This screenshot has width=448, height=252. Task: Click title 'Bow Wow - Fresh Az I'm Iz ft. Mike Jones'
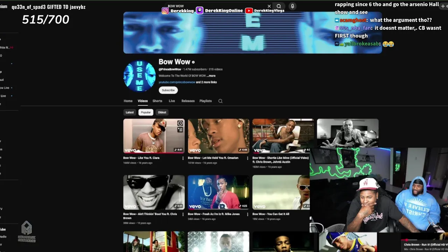tap(214, 214)
